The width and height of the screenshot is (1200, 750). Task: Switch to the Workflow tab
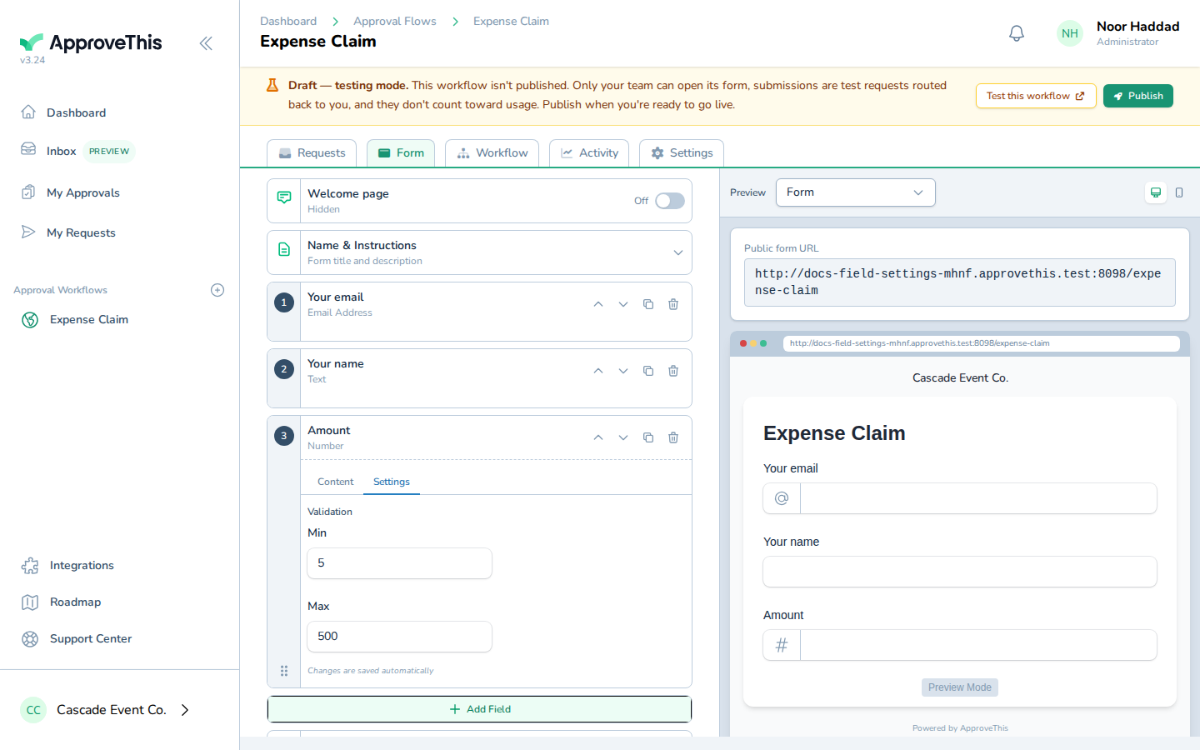click(492, 153)
